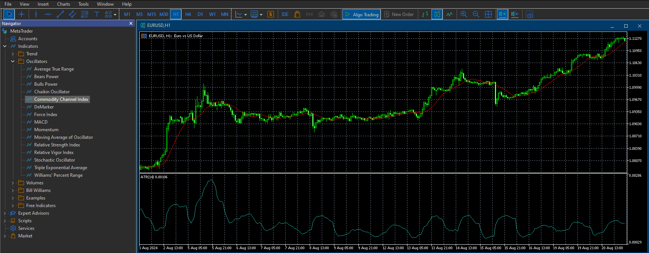
Task: Expand the Free Indicators folder
Action: click(x=13, y=206)
